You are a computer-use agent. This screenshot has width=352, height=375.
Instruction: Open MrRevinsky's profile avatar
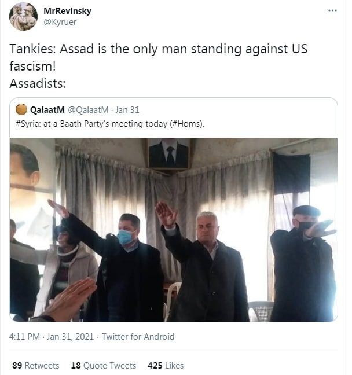click(x=24, y=17)
